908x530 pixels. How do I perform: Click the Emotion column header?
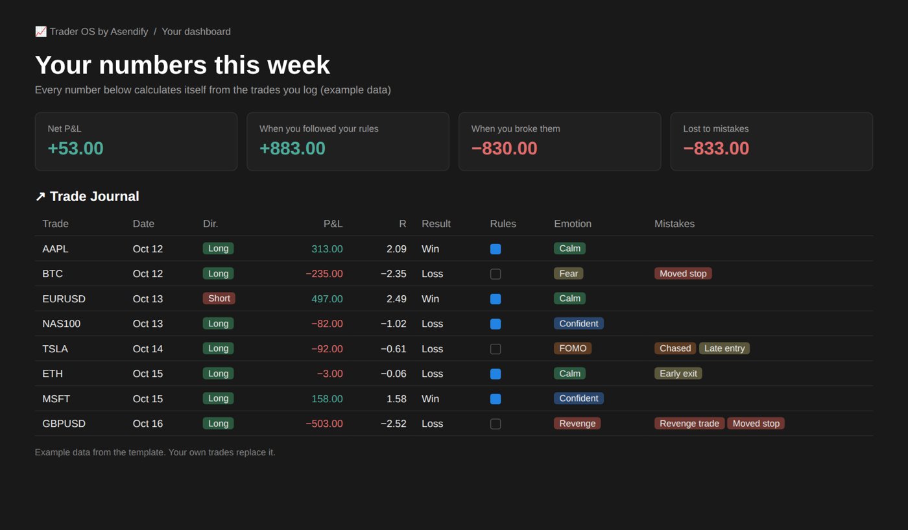[573, 224]
